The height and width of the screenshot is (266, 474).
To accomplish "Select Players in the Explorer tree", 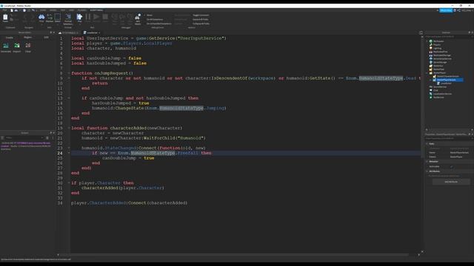I will 437,44.
